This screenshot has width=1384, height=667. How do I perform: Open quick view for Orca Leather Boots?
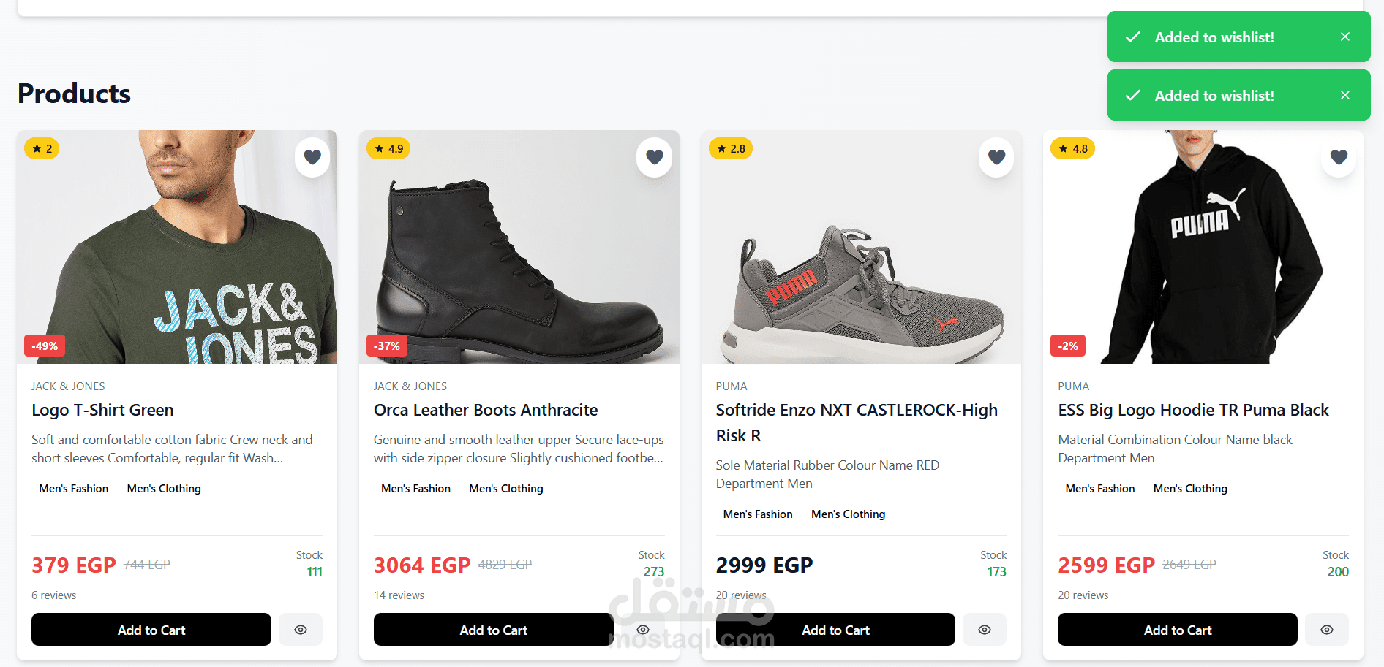[643, 630]
